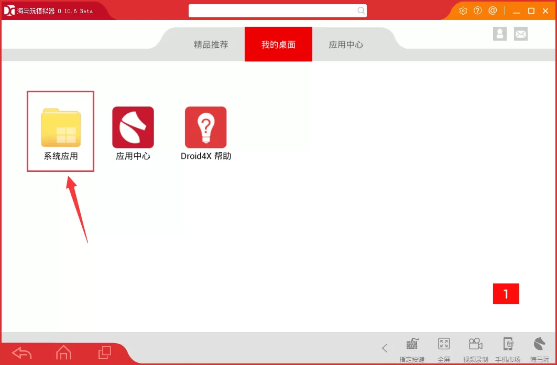Image resolution: width=557 pixels, height=365 pixels.
Task: Open the help question mark icon
Action: [x=478, y=10]
